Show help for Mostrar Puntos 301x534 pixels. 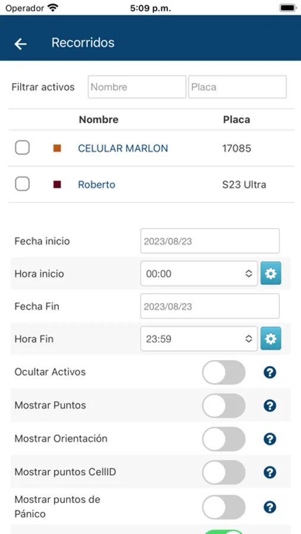270,406
